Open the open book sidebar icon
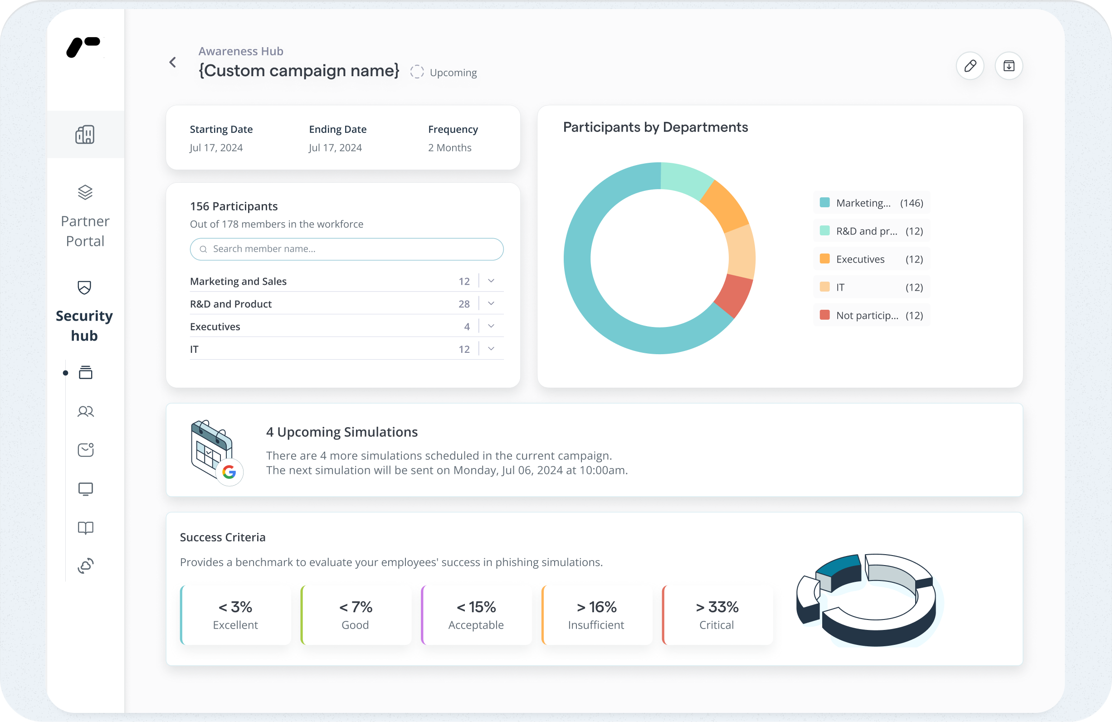Image resolution: width=1112 pixels, height=722 pixels. pyautogui.click(x=86, y=527)
